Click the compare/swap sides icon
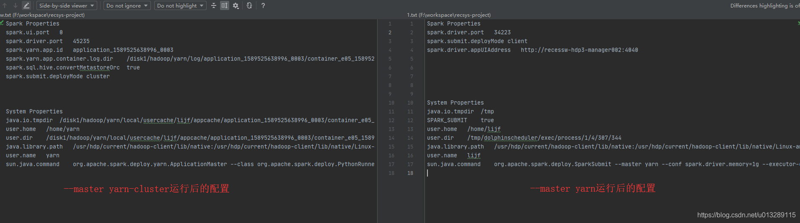The width and height of the screenshot is (800, 223). pyautogui.click(x=249, y=5)
